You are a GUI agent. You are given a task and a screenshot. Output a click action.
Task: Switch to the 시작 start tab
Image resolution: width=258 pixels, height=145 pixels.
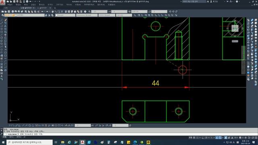(6, 8)
